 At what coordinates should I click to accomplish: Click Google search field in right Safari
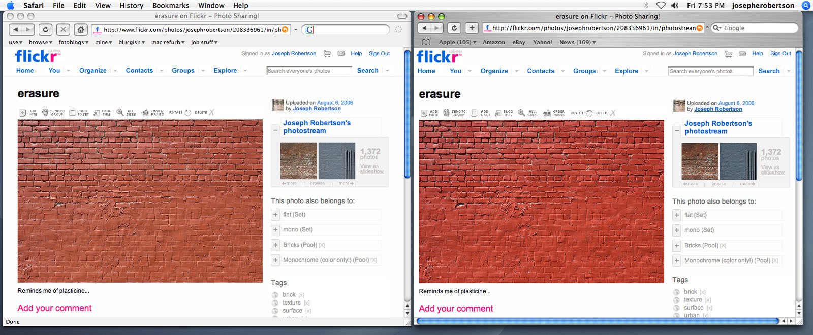(x=755, y=28)
